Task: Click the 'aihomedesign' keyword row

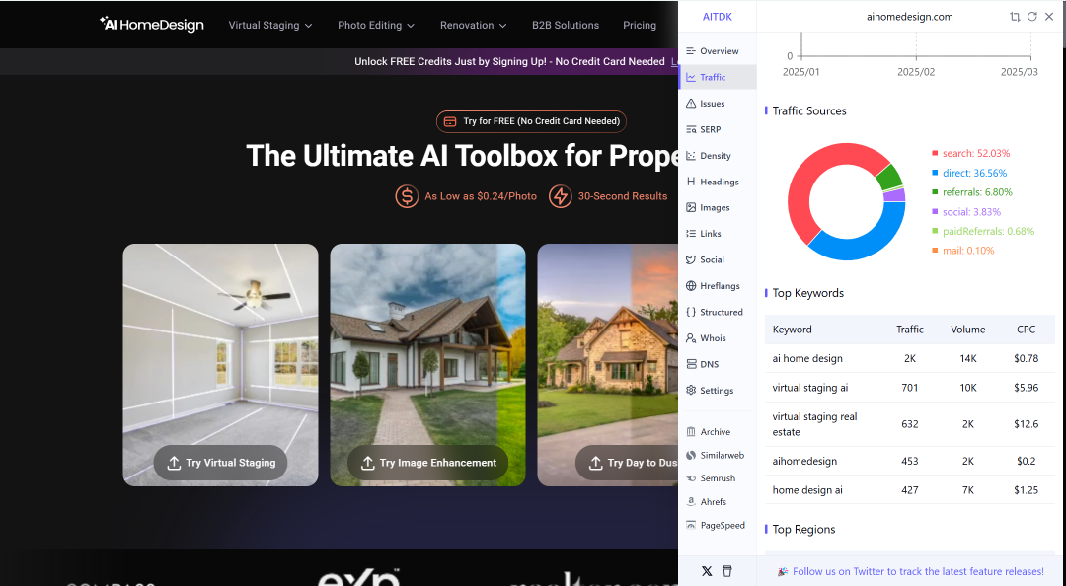Action: click(x=910, y=461)
